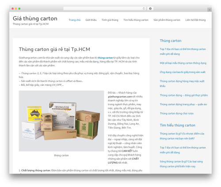Open Thùng carton đựng trang phục – quần áo
This screenshot has width=221, height=187.
183,104
